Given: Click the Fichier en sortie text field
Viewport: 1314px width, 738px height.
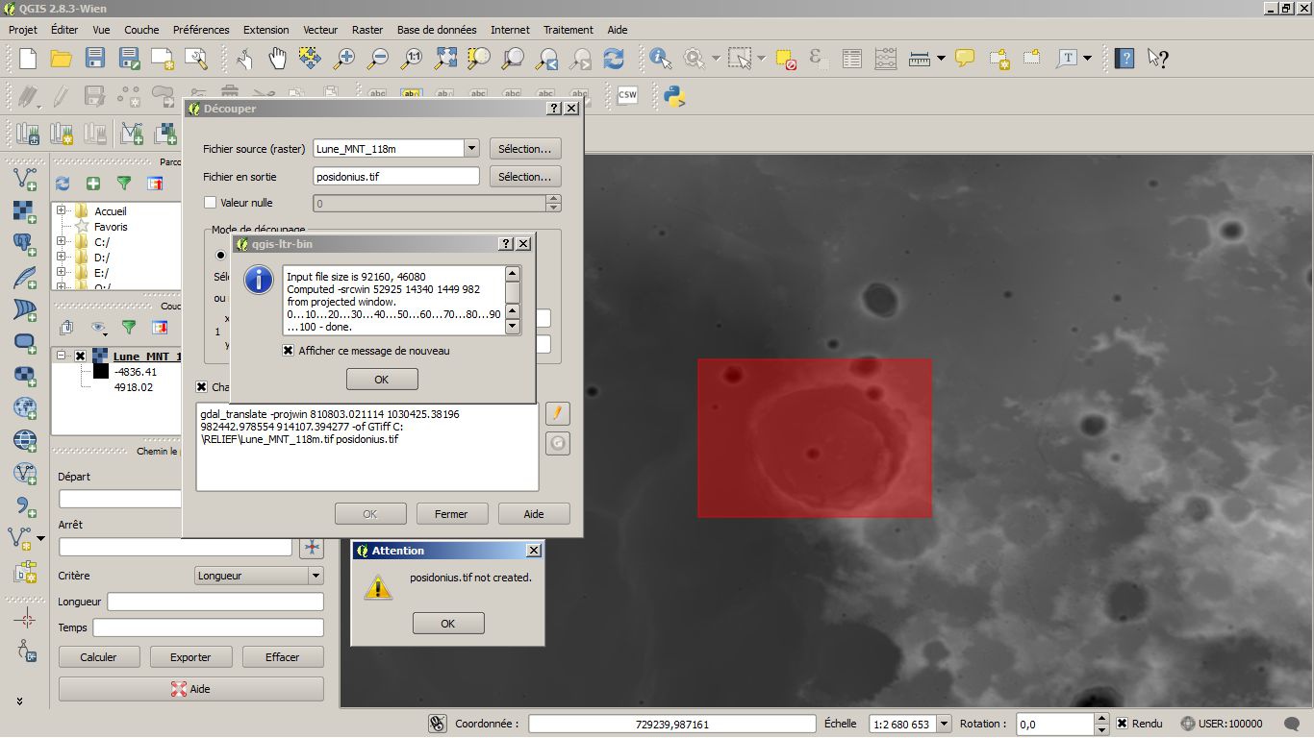Looking at the screenshot, I should [x=396, y=177].
